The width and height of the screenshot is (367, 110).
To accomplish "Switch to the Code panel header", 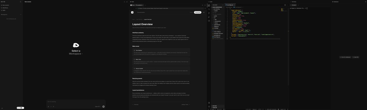I will pos(210,2).
